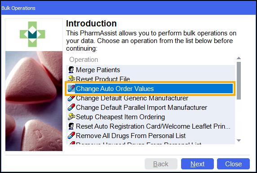Click the Reset Product File icon
257x173 pixels.
click(x=71, y=78)
